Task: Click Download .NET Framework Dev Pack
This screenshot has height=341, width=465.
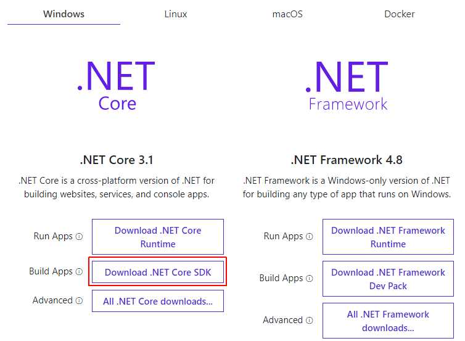Action: point(388,279)
